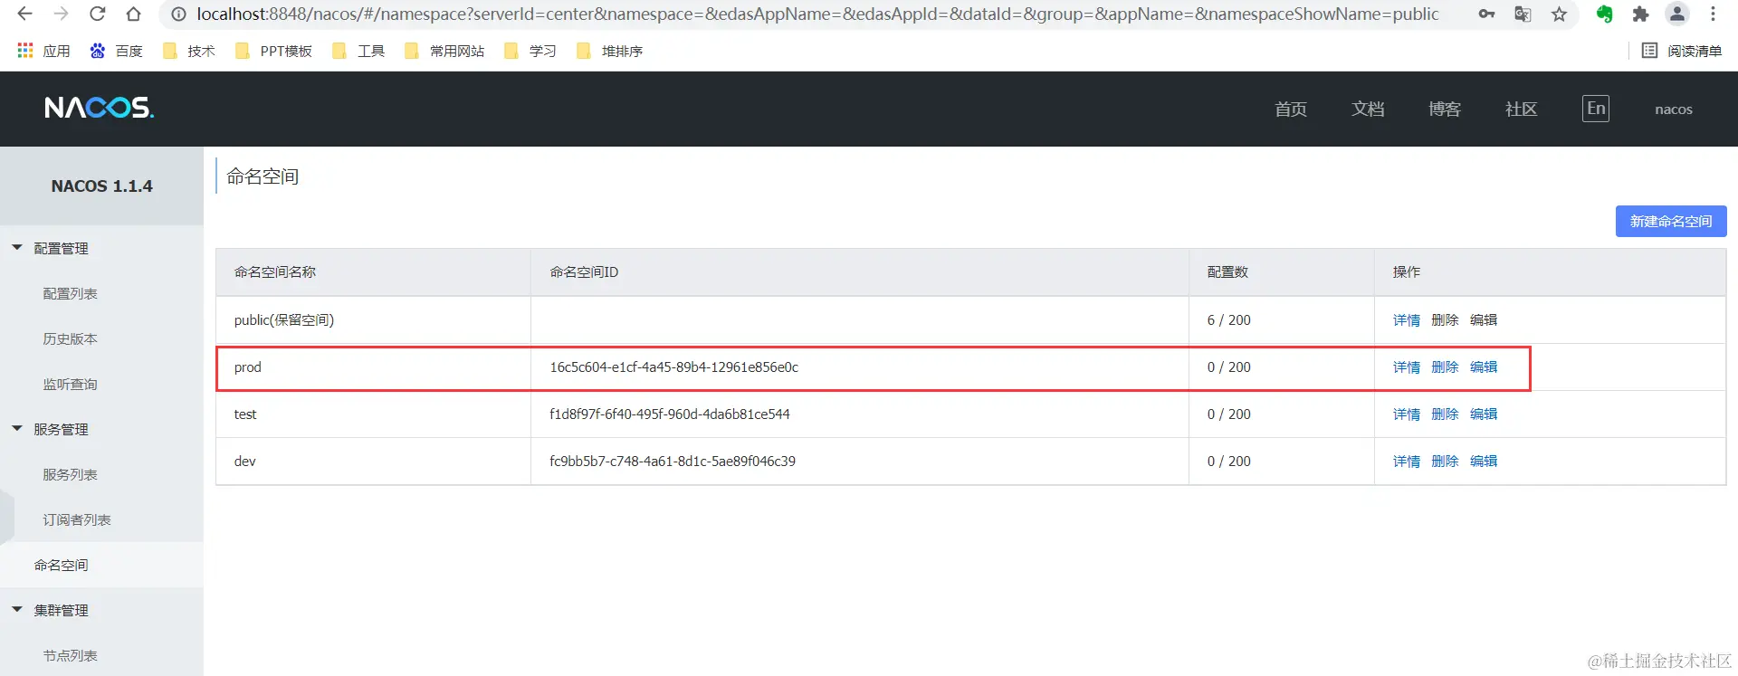Switch language with En toggle
This screenshot has height=676, width=1738.
[1596, 109]
